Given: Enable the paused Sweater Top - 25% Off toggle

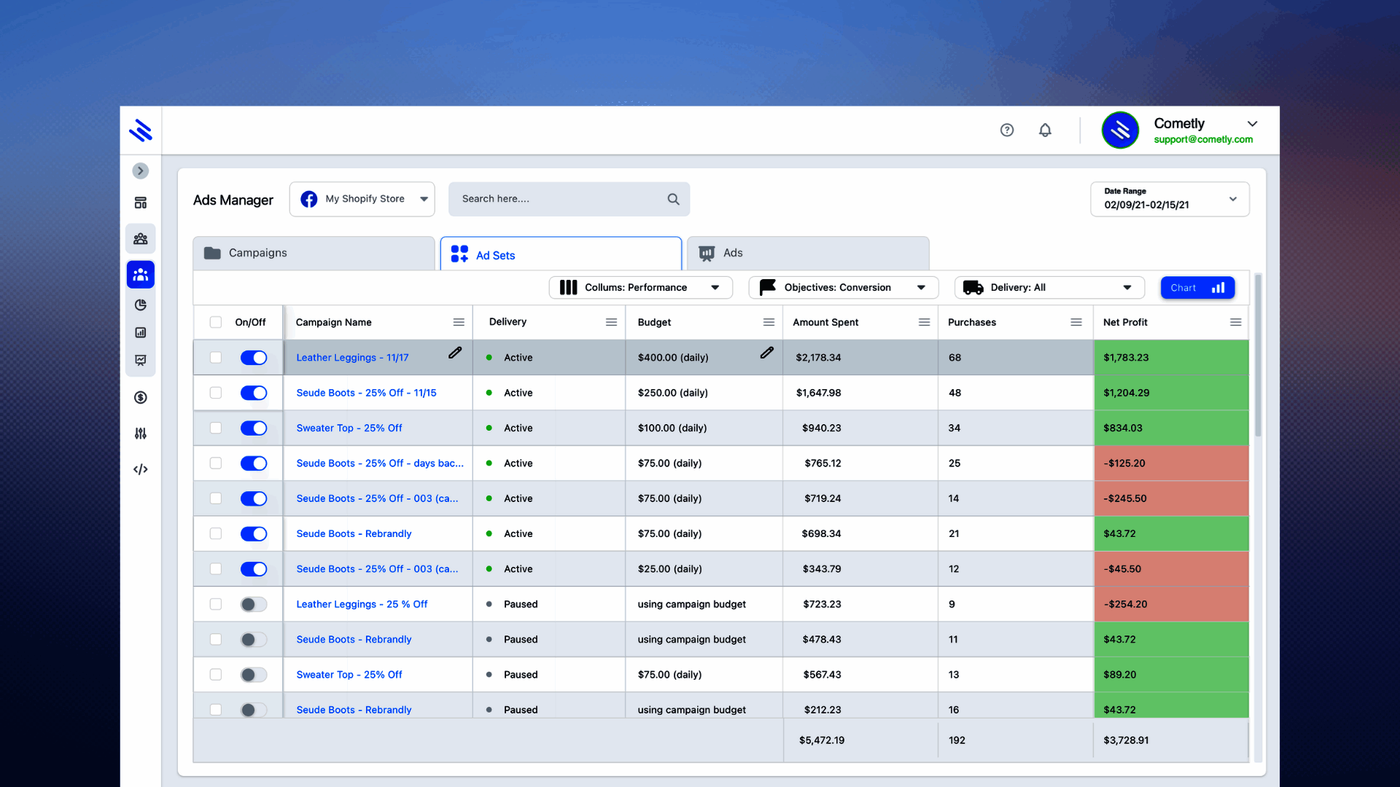Looking at the screenshot, I should 253,674.
